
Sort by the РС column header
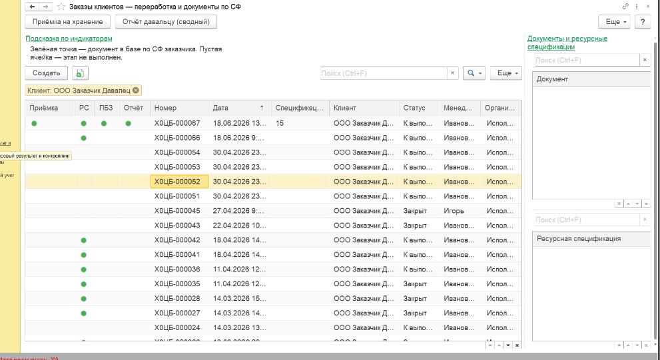[x=85, y=108]
